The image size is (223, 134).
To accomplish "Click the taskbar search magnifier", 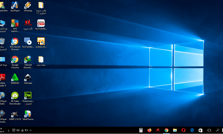I will [218, 130].
